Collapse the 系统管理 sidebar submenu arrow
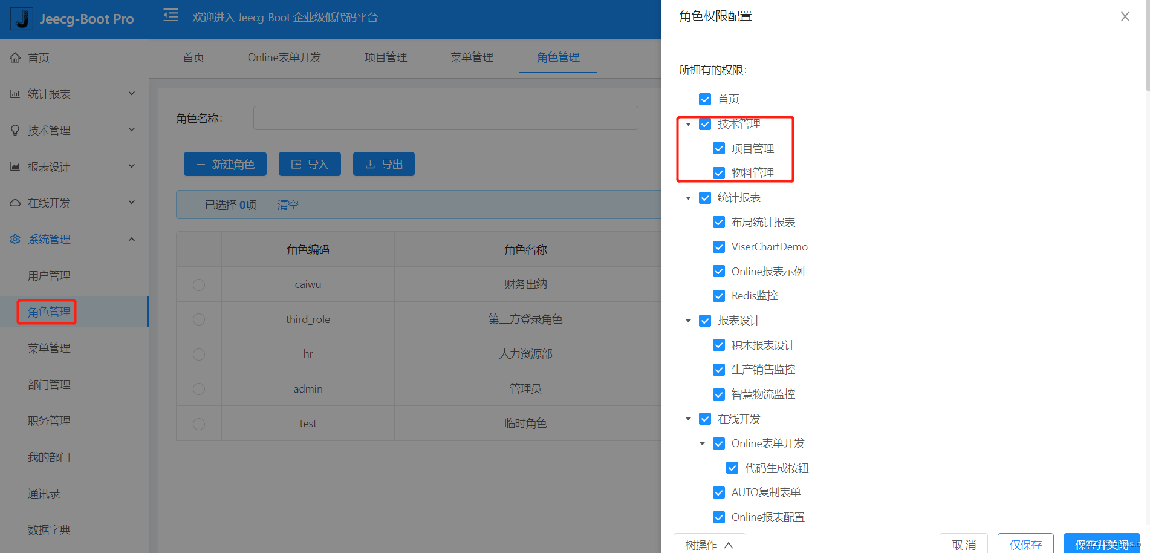1150x553 pixels. (132, 239)
